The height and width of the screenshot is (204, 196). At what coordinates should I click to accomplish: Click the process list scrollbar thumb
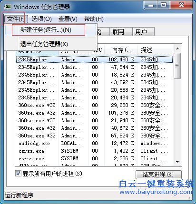(x=177, y=66)
